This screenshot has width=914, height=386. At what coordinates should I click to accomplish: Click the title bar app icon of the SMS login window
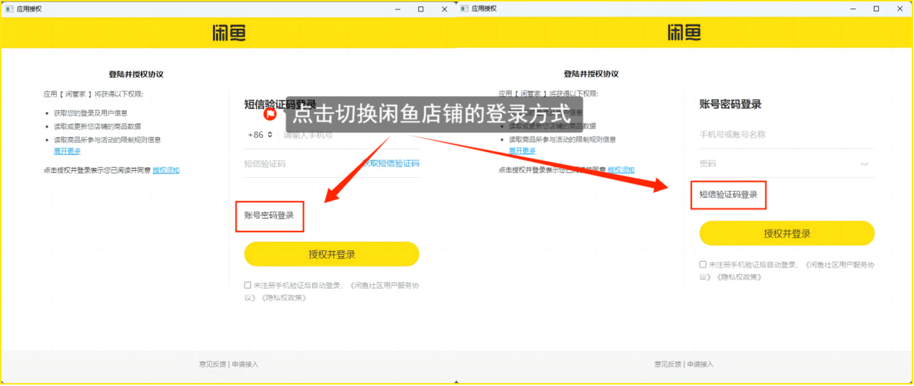[9, 9]
